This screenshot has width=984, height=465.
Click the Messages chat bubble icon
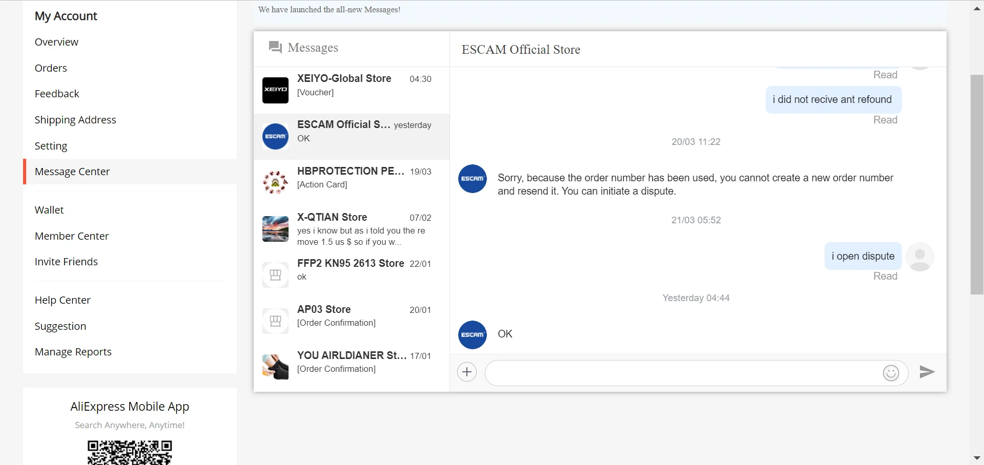coord(275,48)
